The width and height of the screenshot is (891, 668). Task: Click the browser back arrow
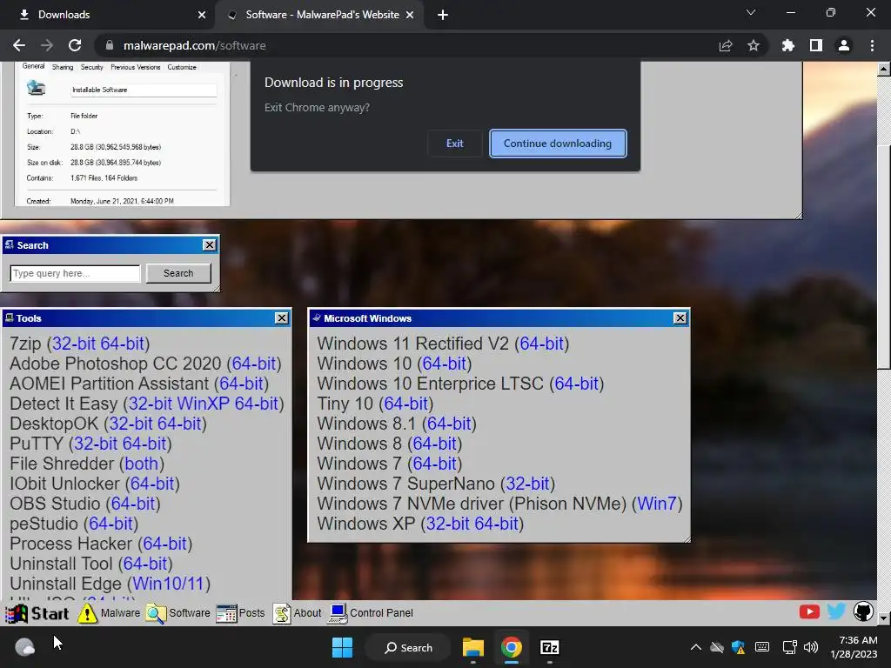19,45
